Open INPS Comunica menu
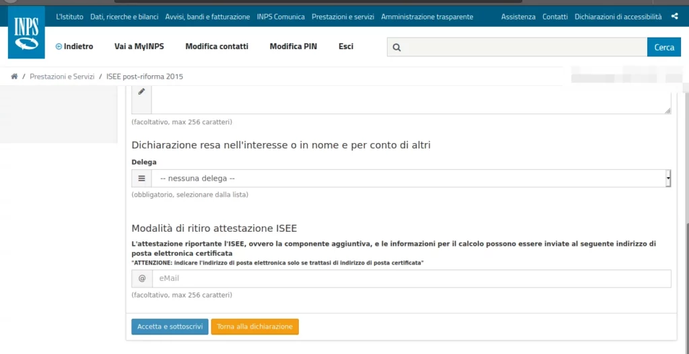689x354 pixels. 281,17
